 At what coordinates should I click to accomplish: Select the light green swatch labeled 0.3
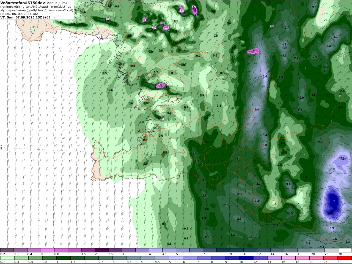pos(21,258)
